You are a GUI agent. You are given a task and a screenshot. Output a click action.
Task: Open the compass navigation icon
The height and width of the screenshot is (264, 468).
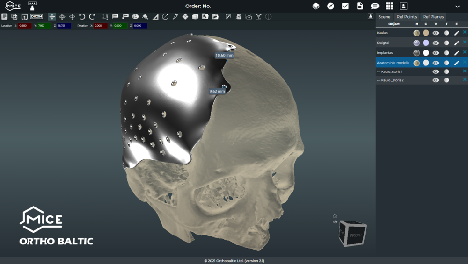[330, 6]
